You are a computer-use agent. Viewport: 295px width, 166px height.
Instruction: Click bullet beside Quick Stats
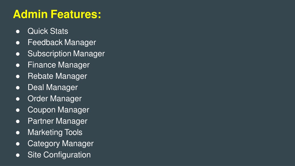point(18,31)
